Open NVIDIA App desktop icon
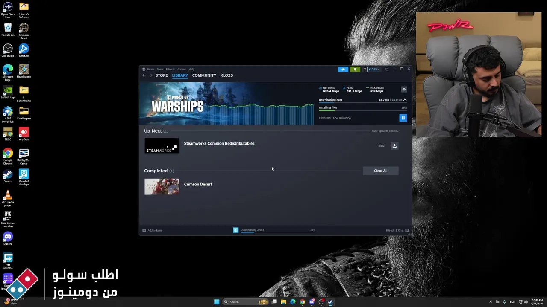This screenshot has width=547, height=307. [x=8, y=93]
